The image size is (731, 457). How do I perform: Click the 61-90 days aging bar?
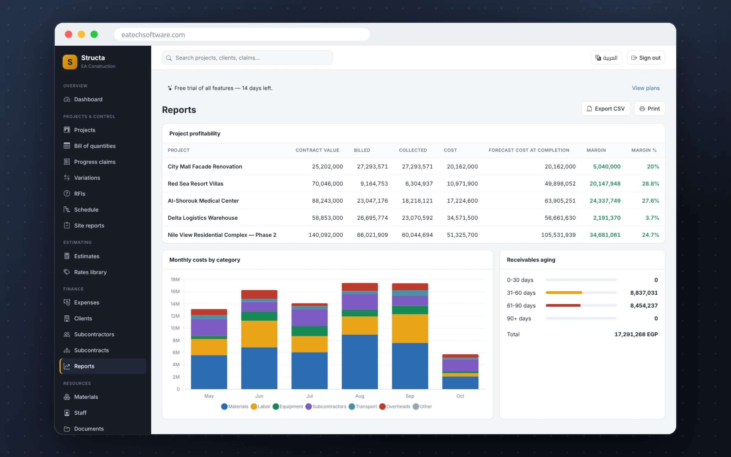581,305
